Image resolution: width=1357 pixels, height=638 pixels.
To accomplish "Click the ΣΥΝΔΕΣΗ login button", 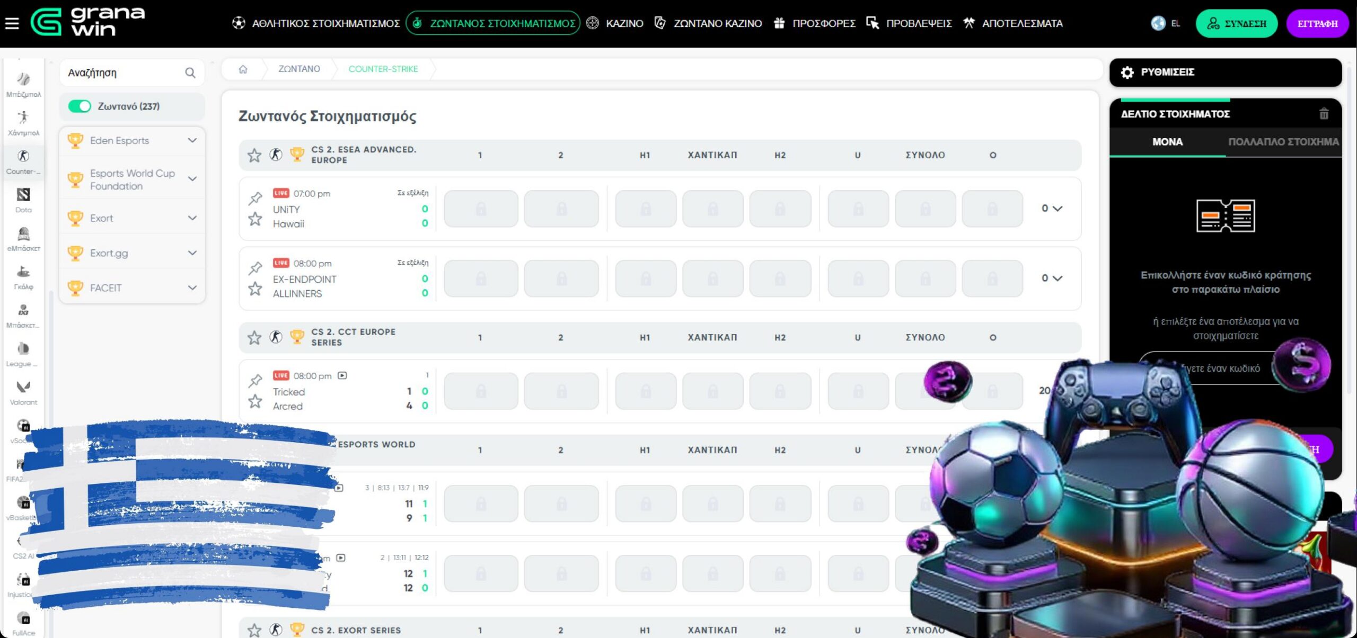I will point(1236,23).
